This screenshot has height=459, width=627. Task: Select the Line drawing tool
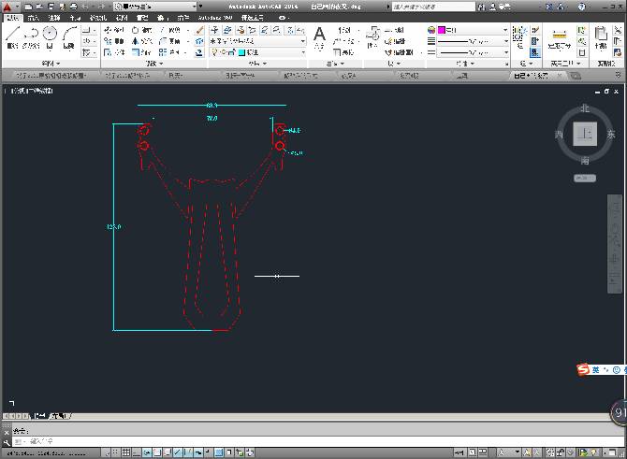(x=12, y=36)
